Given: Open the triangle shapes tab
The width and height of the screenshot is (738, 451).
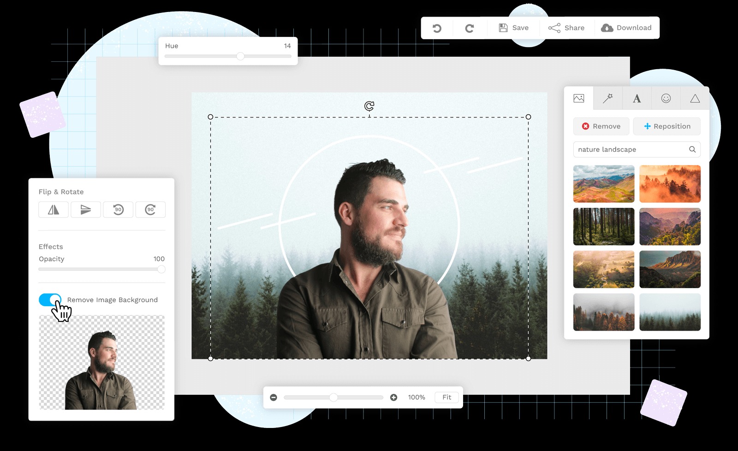Looking at the screenshot, I should 695,98.
